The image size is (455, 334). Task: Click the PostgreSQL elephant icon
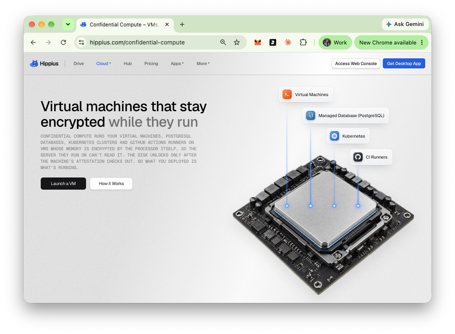click(311, 115)
